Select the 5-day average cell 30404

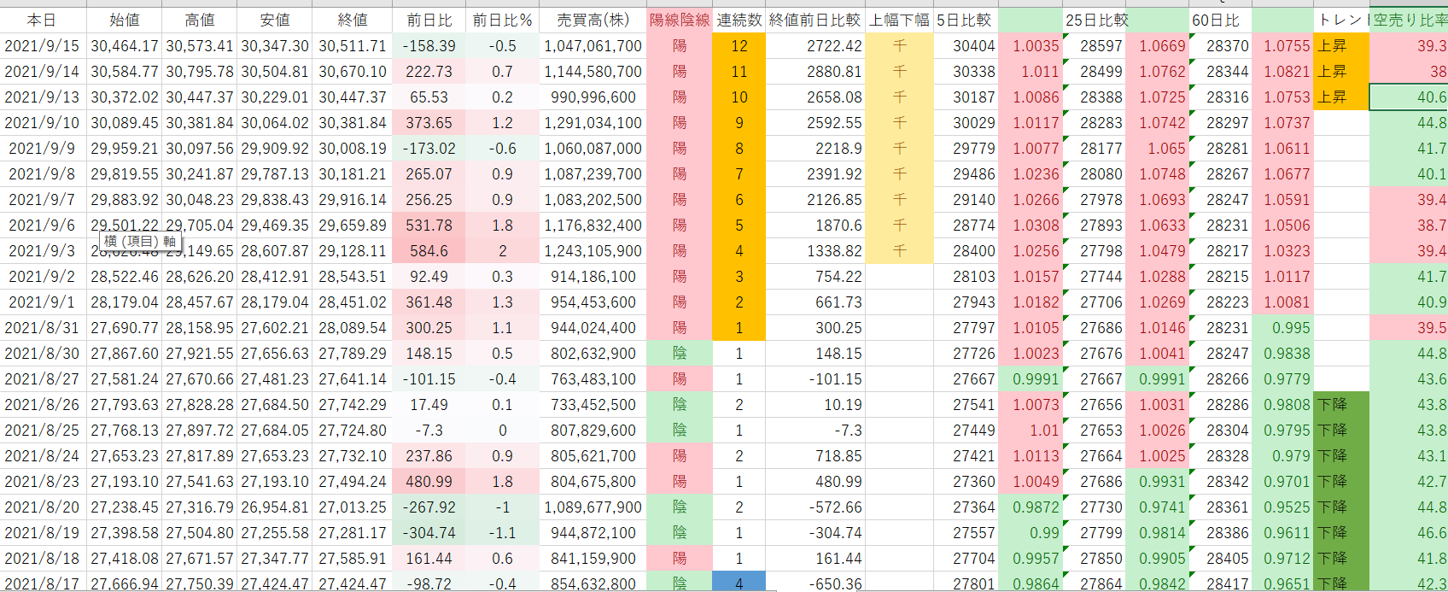tap(965, 45)
